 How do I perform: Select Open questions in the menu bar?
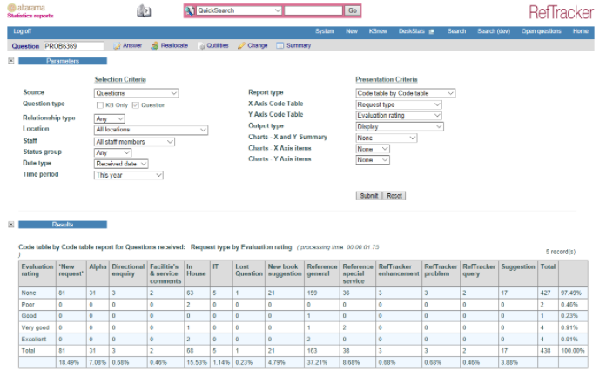[541, 30]
